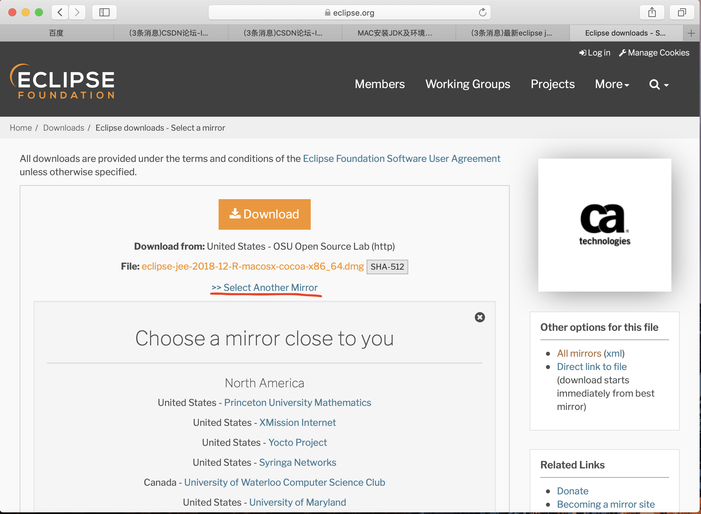Viewport: 701px width, 514px height.
Task: Select the Eclipse downloads tab
Action: point(626,33)
